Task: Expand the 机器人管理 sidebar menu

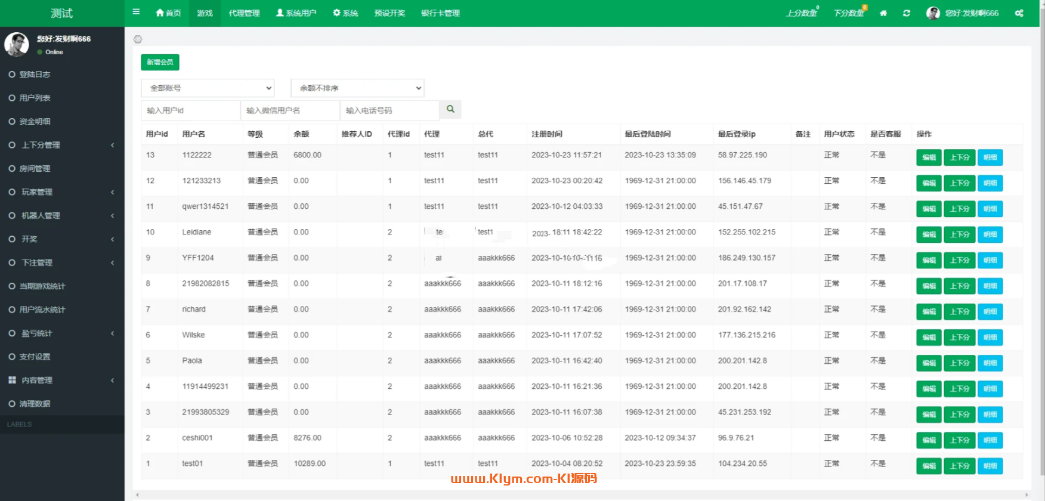Action: coord(62,215)
